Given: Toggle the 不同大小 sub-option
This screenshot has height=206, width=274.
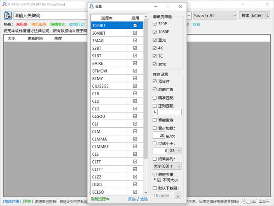Looking at the screenshot, I should [x=159, y=180].
